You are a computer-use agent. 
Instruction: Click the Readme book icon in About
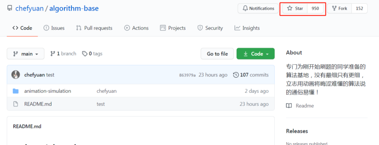tap(289, 106)
